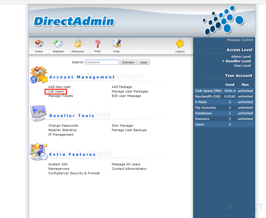
Task: Search by User button
Action: (144, 62)
